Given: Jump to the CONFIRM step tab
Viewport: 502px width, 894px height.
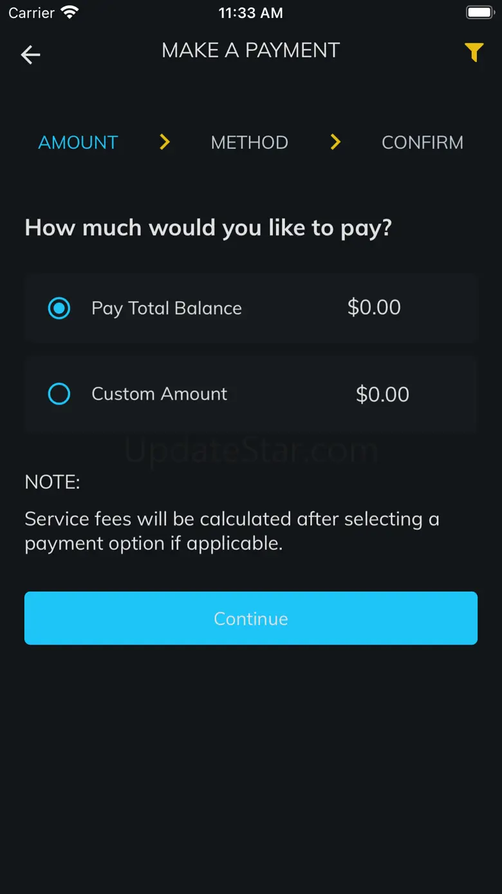Looking at the screenshot, I should [422, 142].
